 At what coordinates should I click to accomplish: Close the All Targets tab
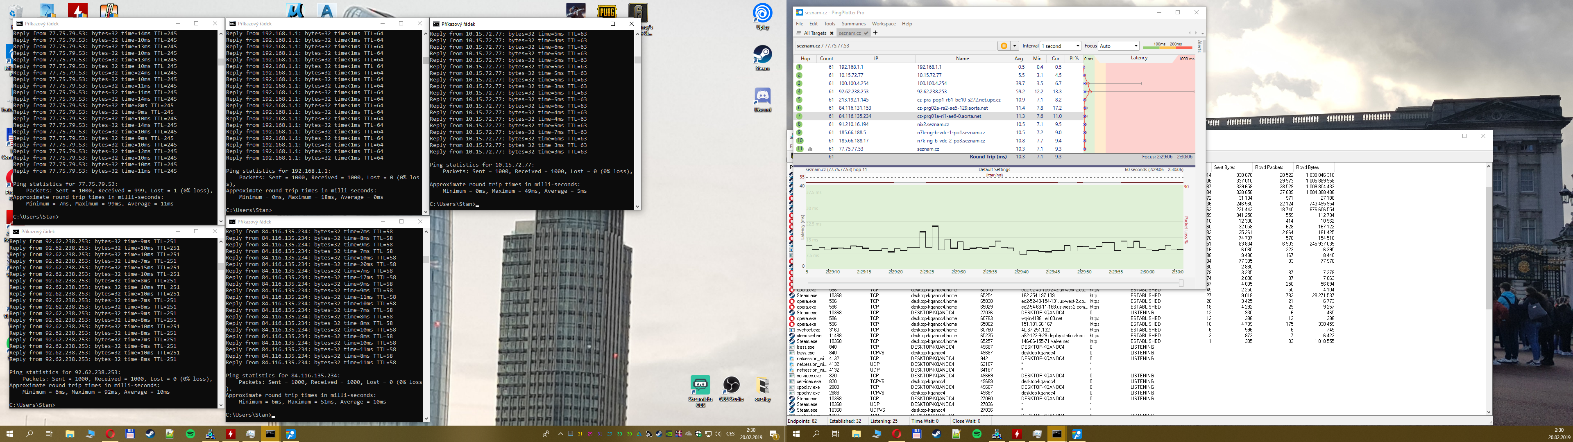pyautogui.click(x=831, y=33)
